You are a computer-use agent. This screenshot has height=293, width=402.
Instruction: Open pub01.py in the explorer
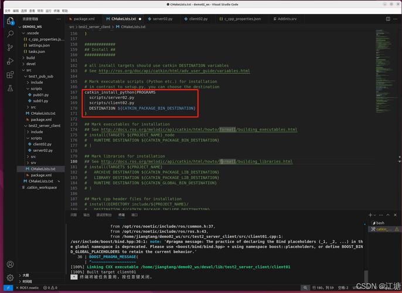41,95
